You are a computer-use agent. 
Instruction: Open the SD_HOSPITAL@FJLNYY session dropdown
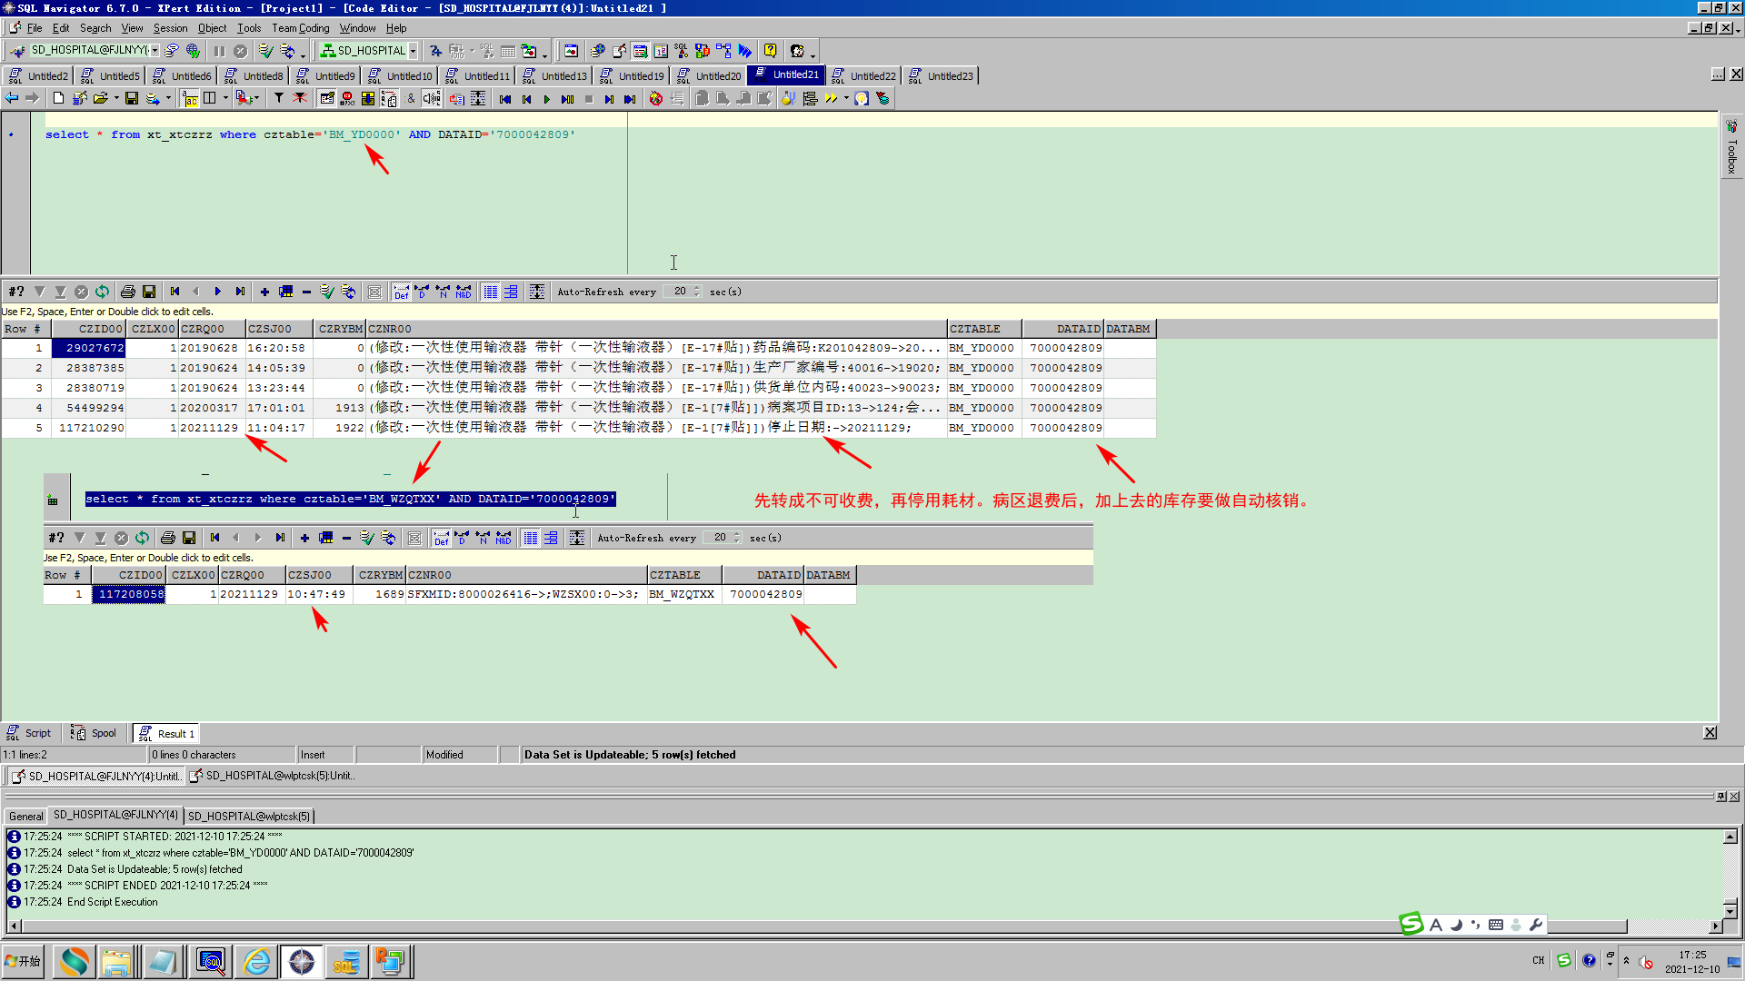[155, 51]
